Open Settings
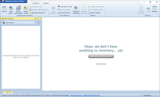This screenshot has width=160, height=97. point(154,9)
